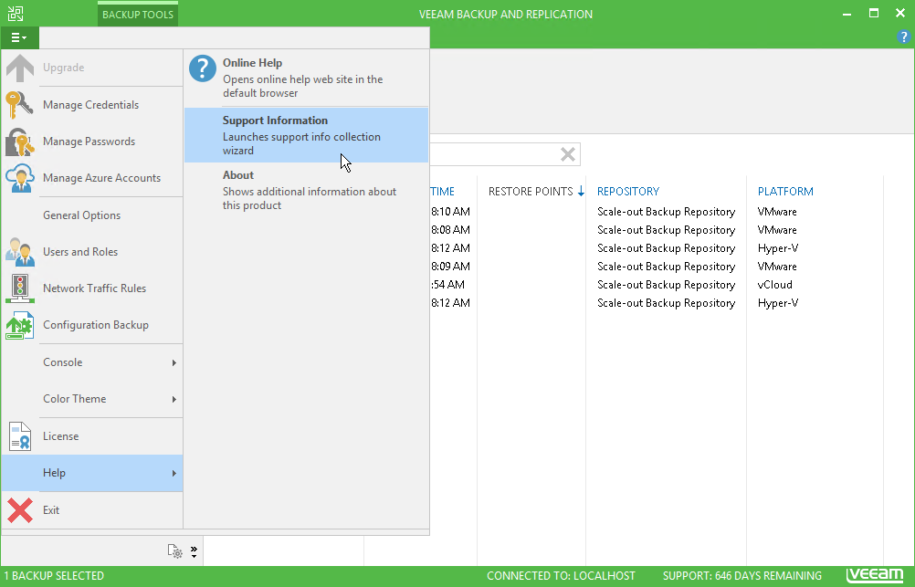Screen dimensions: 915x587
Task: Click the 1 Backup Selected status text
Action: click(54, 576)
